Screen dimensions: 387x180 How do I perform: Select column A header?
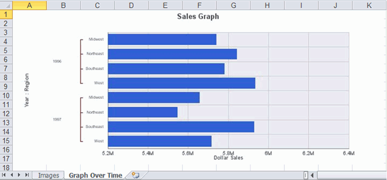pyautogui.click(x=29, y=5)
